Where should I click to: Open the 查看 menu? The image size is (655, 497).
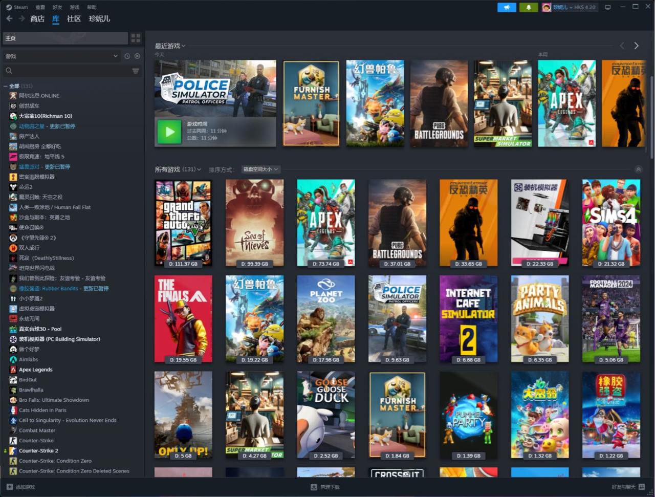point(40,7)
